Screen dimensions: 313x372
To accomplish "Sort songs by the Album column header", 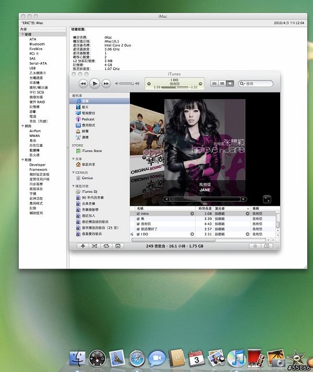I will coord(263,208).
